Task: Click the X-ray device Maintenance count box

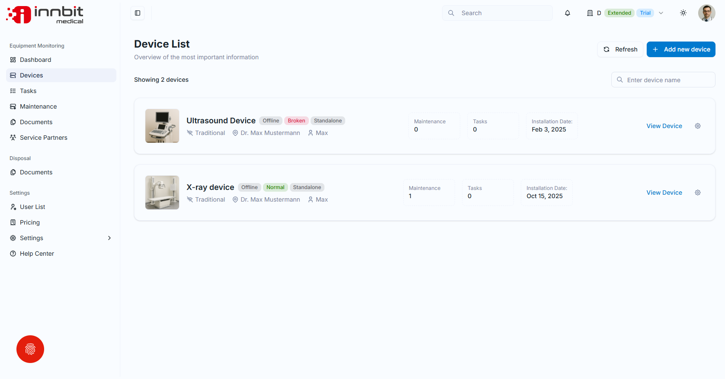Action: (x=429, y=193)
